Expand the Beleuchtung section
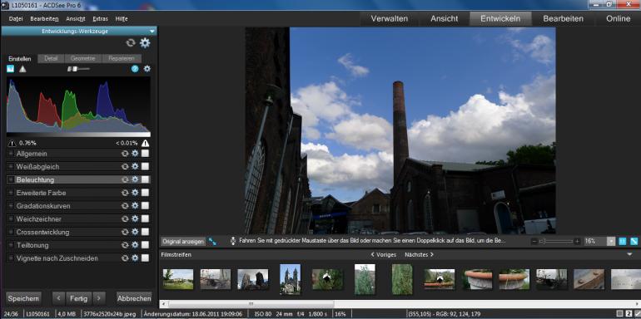 [x=11, y=180]
